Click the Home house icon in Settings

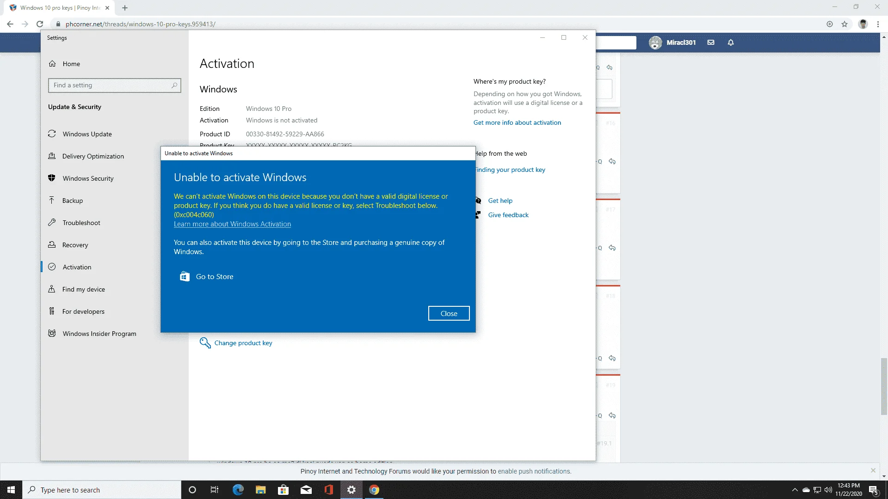[52, 64]
